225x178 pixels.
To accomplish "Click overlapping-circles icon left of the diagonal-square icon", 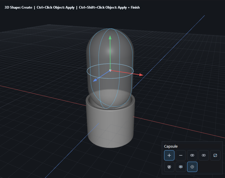I will point(204,155).
